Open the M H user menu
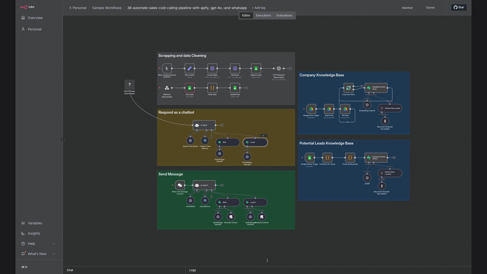 tap(24, 267)
